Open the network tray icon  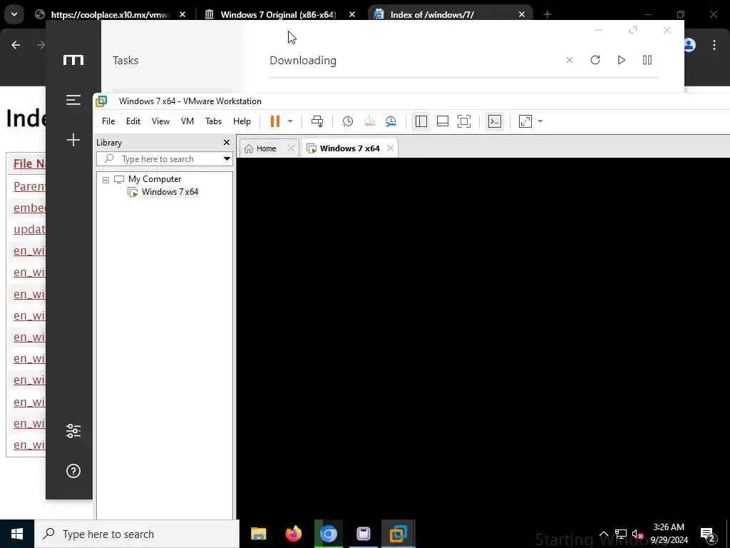pyautogui.click(x=621, y=534)
